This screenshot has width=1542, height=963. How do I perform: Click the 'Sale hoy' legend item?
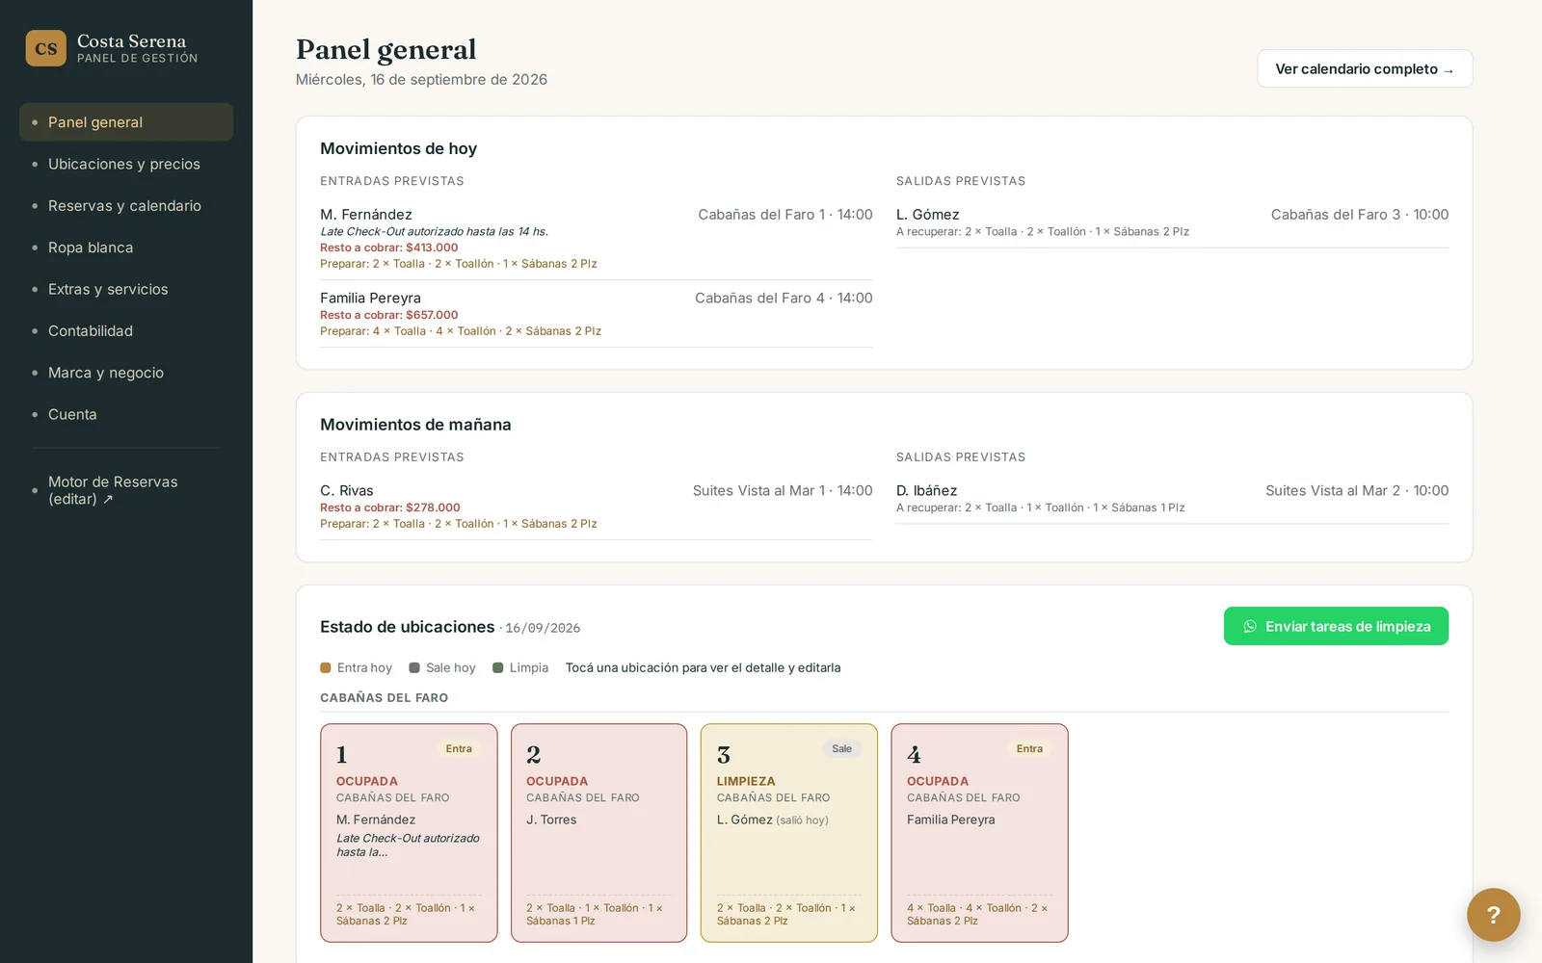tap(442, 667)
